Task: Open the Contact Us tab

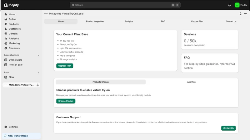Action: tap(231, 21)
